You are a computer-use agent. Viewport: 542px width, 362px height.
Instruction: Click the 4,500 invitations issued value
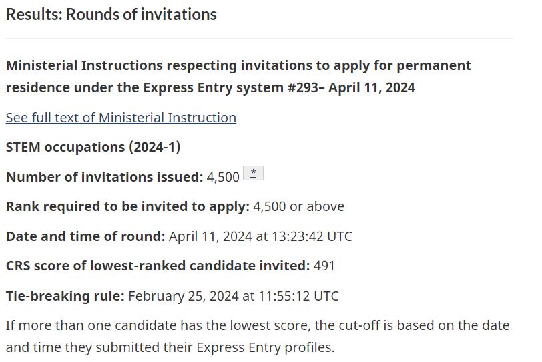coord(223,177)
